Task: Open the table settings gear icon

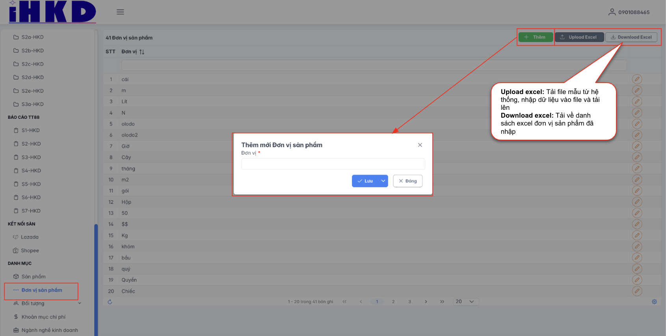Action: click(654, 302)
